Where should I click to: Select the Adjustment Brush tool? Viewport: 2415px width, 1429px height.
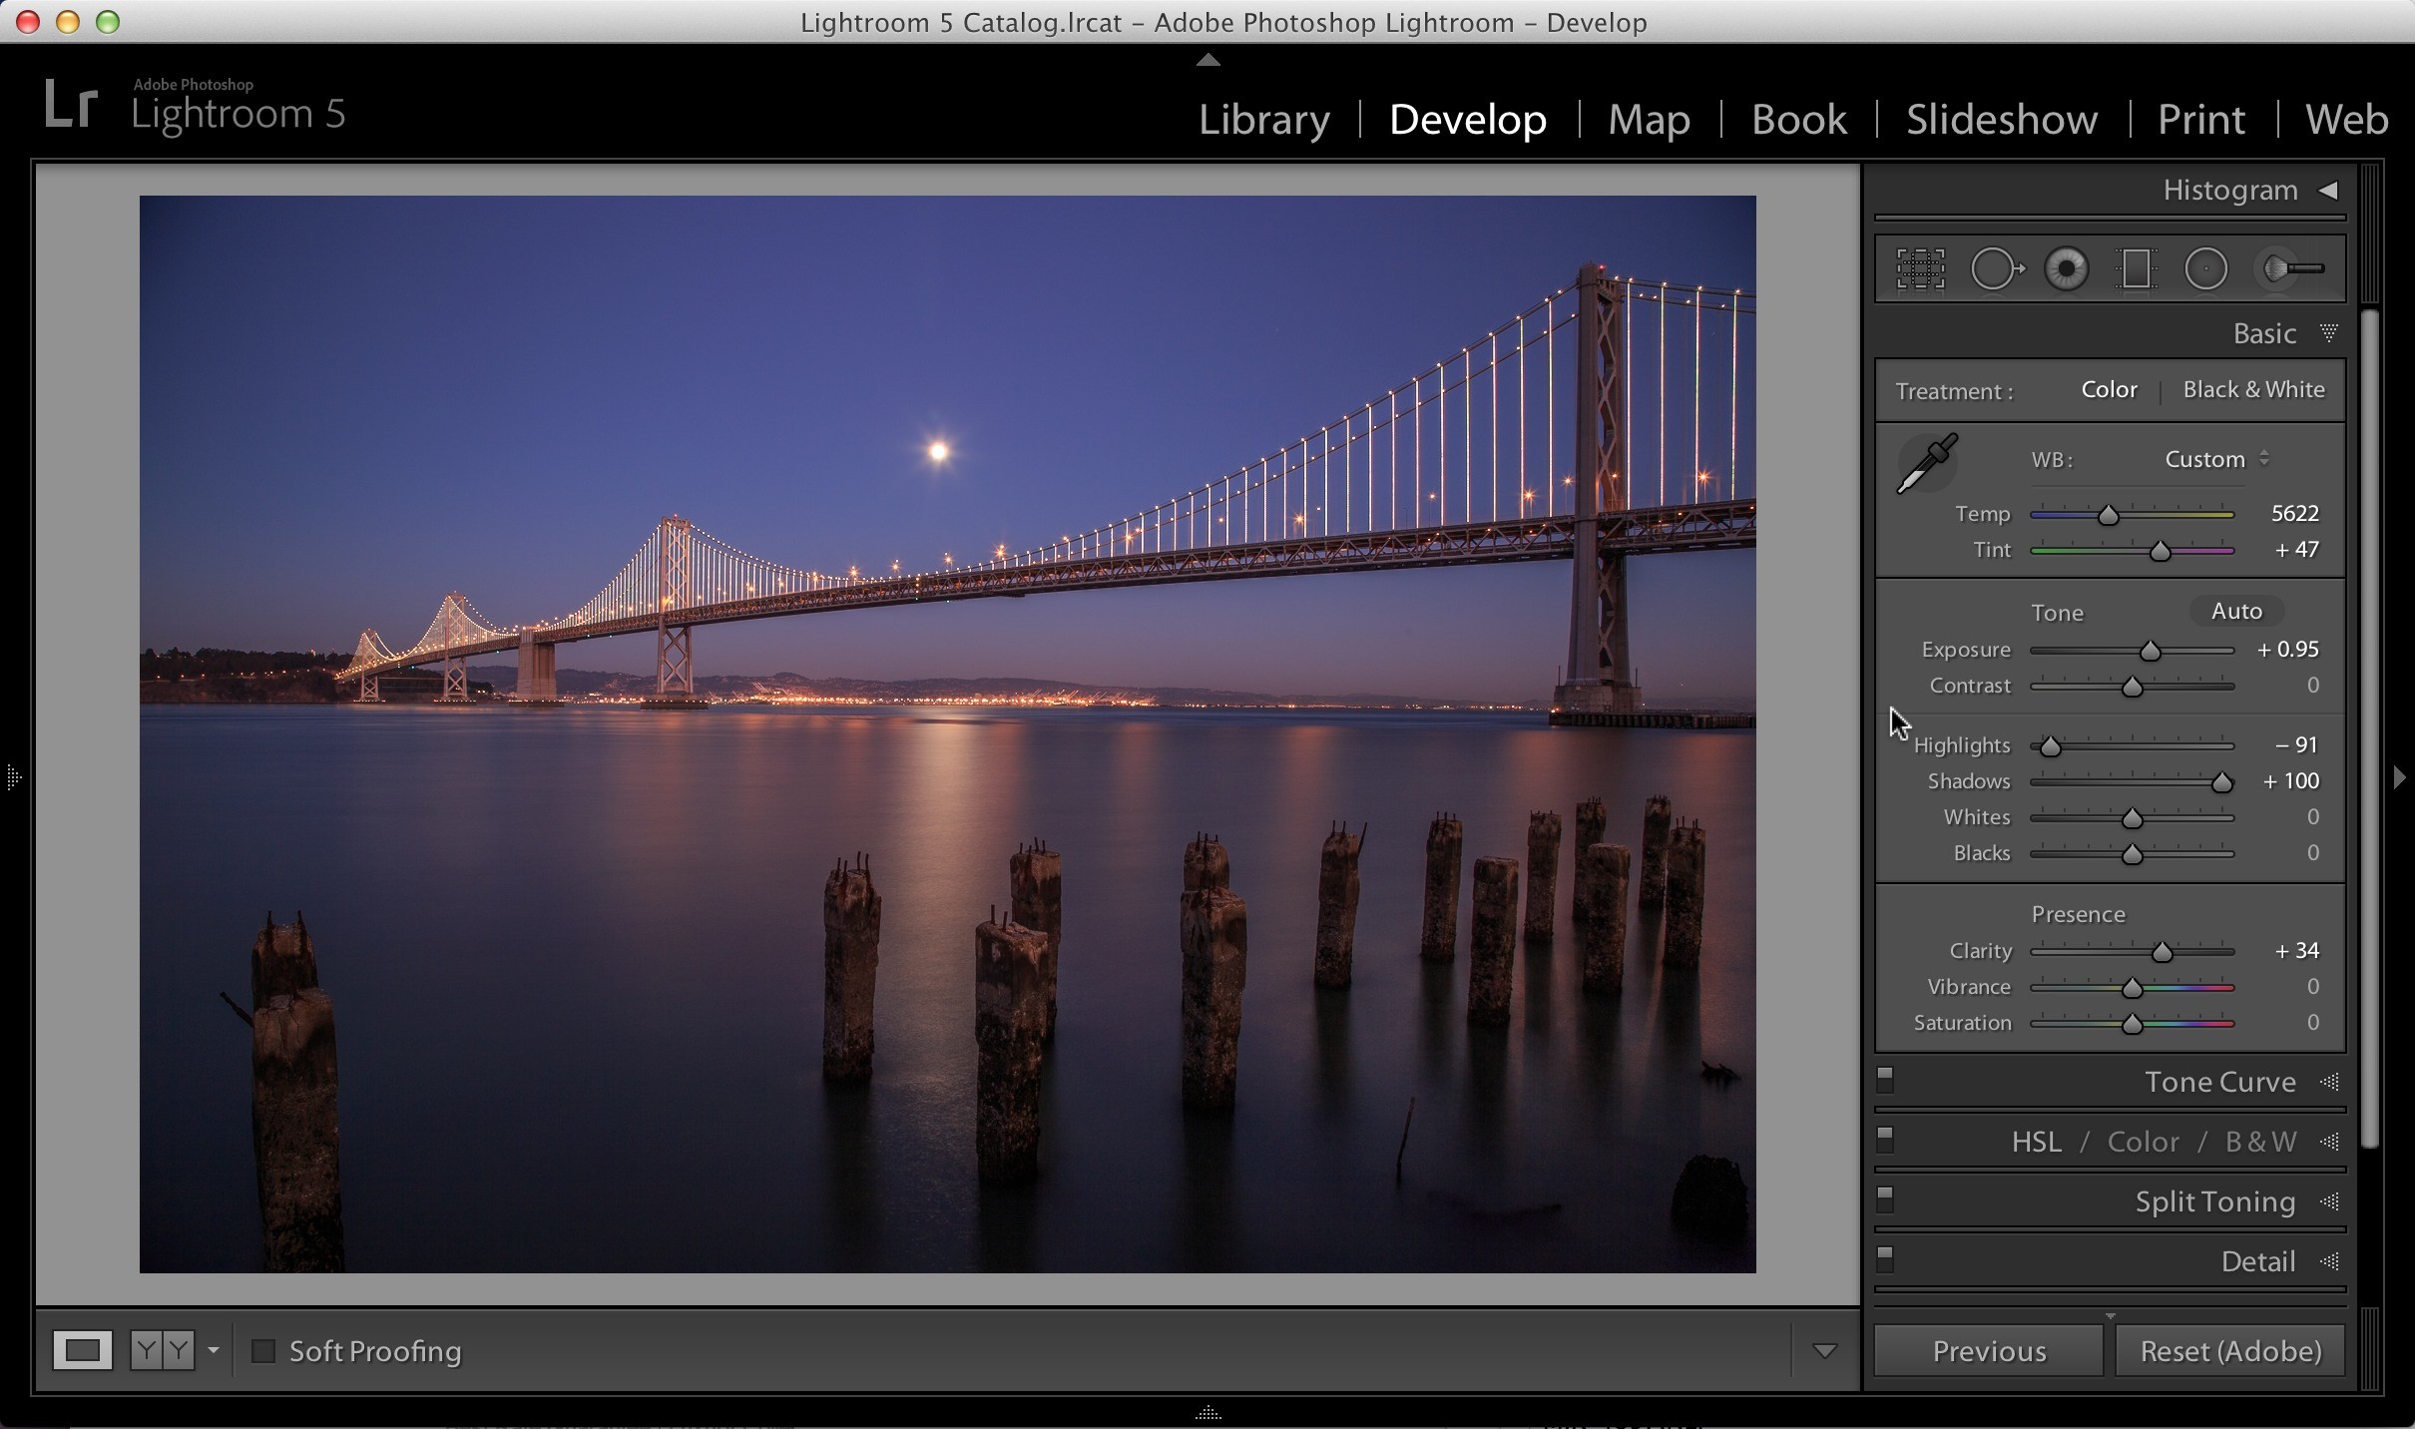(x=2290, y=269)
